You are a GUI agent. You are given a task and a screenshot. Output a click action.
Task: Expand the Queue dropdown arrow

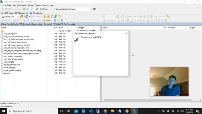coord(50,9)
